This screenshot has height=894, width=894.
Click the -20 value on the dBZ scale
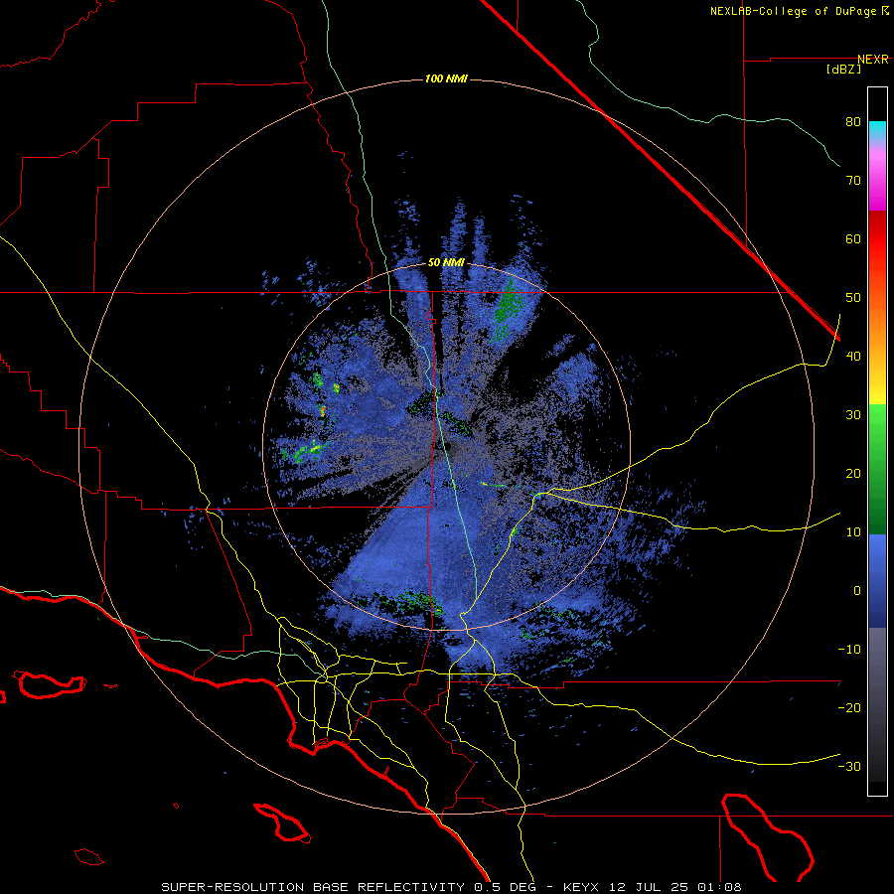point(849,708)
